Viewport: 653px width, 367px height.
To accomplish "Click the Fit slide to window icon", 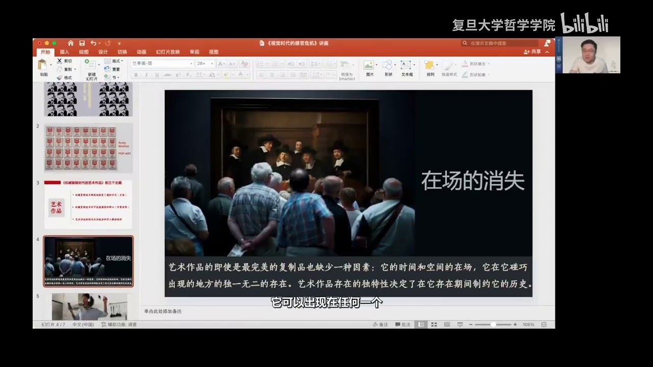I will click(544, 325).
